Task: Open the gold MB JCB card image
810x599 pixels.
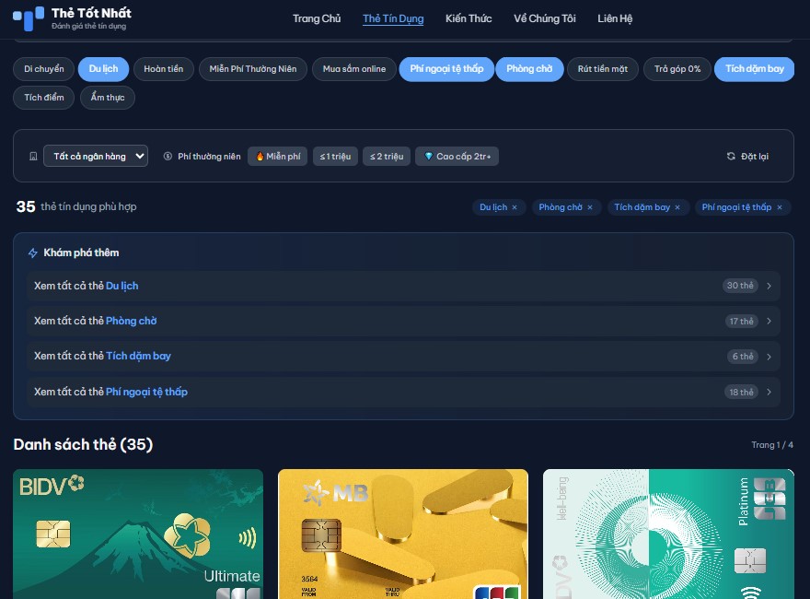Action: click(x=403, y=534)
